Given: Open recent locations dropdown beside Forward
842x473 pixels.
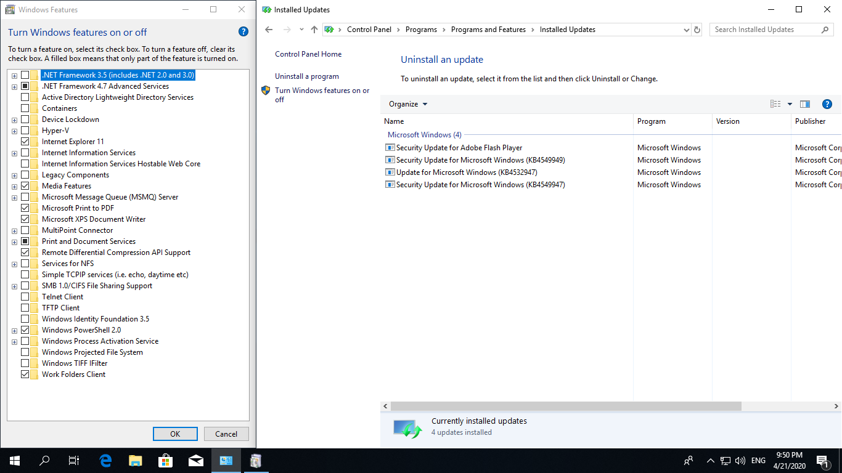Looking at the screenshot, I should click(x=301, y=30).
